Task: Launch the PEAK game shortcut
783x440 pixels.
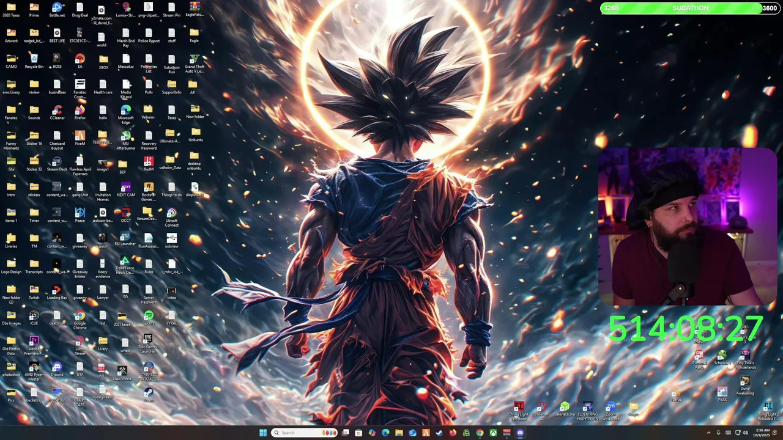Action: point(722,394)
